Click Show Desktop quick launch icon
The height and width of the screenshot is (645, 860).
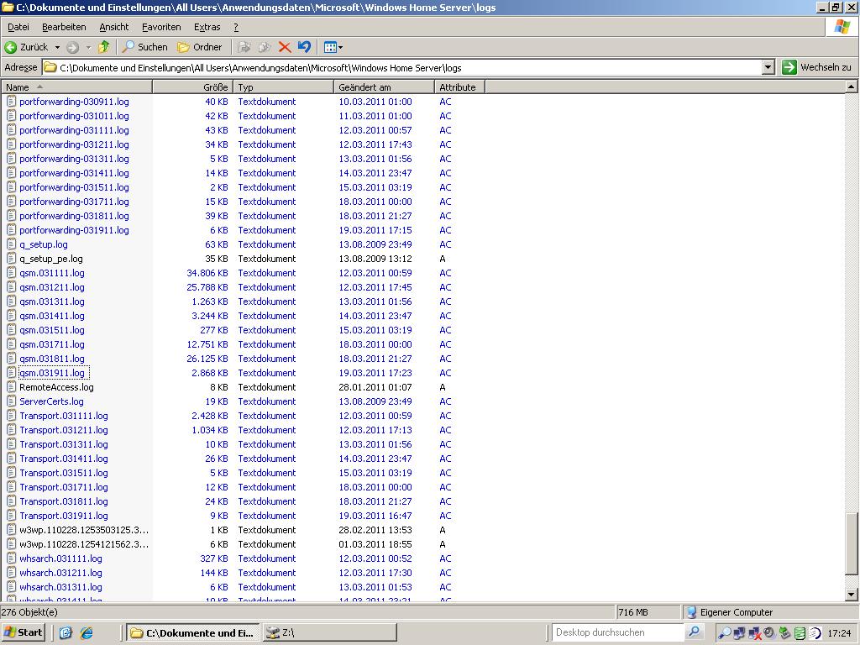pyautogui.click(x=66, y=632)
